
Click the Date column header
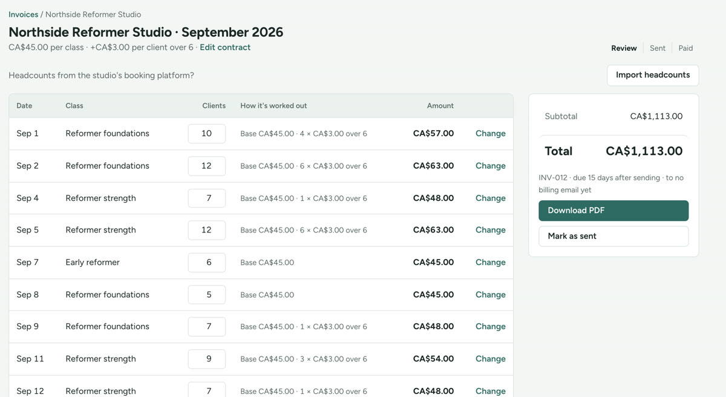point(24,105)
